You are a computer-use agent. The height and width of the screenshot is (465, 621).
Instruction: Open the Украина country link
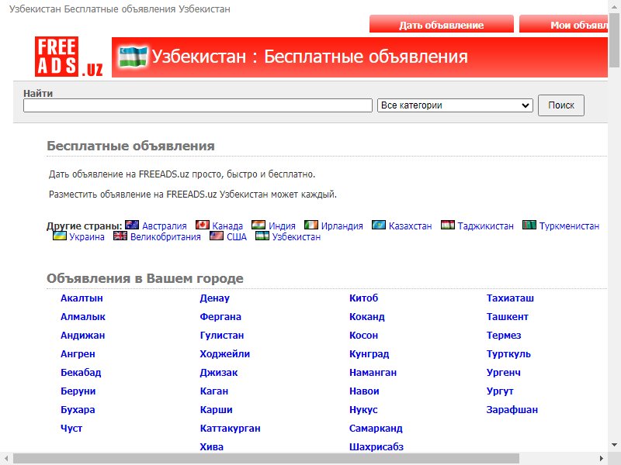pyautogui.click(x=87, y=237)
